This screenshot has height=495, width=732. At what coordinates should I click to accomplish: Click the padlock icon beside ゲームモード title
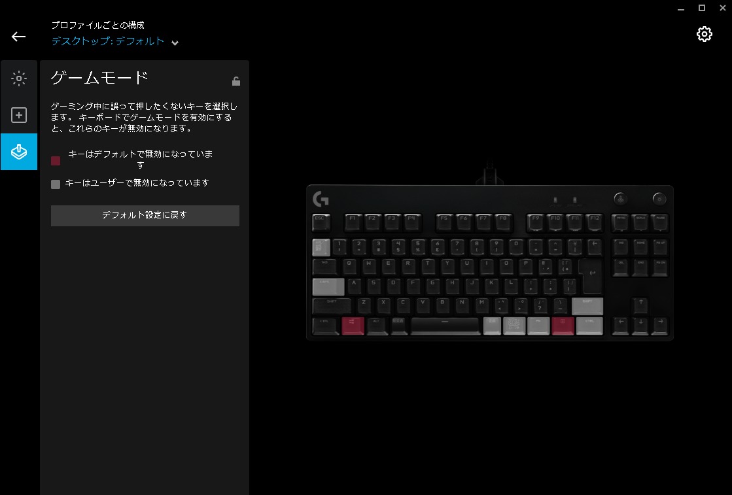236,81
